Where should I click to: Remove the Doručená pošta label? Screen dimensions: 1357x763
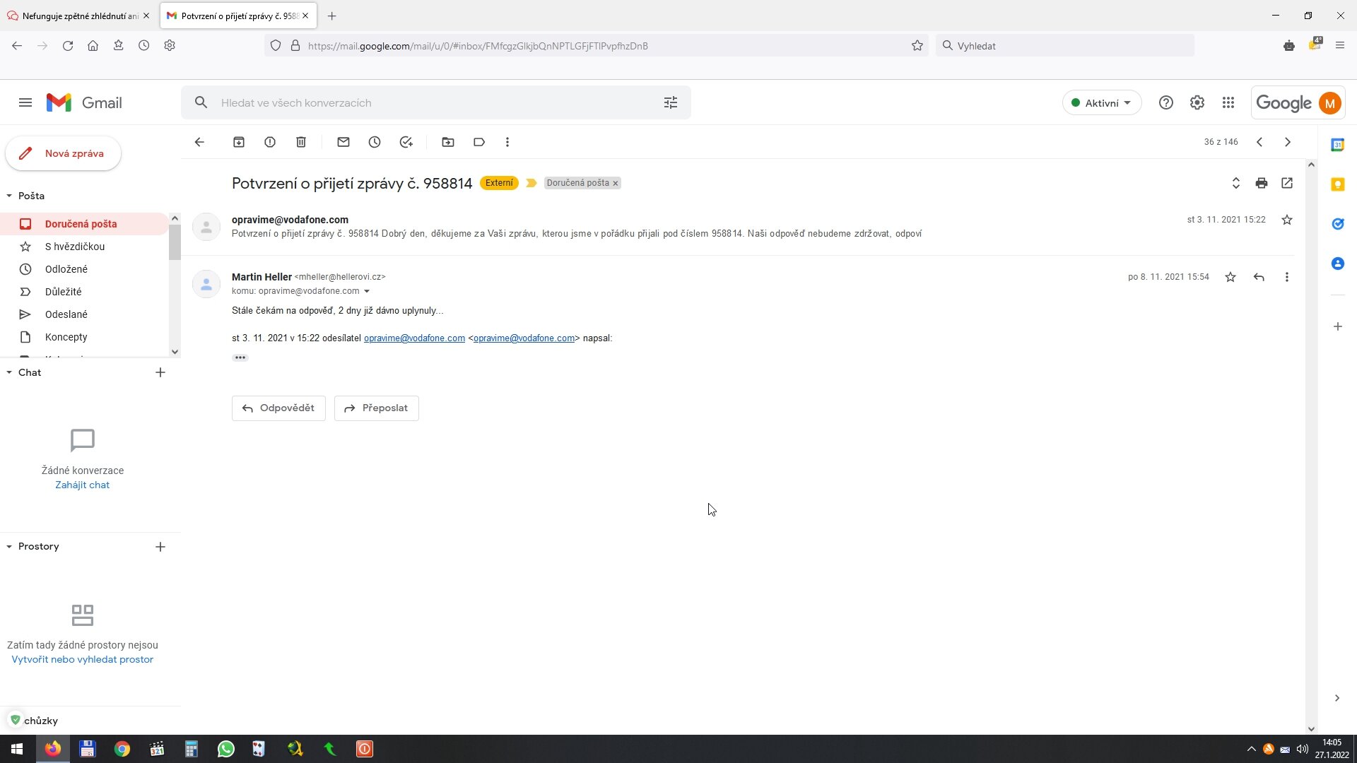click(616, 183)
